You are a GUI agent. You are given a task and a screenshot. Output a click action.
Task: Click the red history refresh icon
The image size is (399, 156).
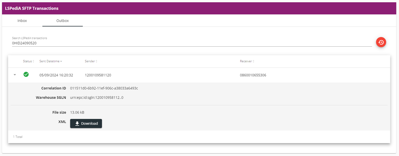point(381,42)
